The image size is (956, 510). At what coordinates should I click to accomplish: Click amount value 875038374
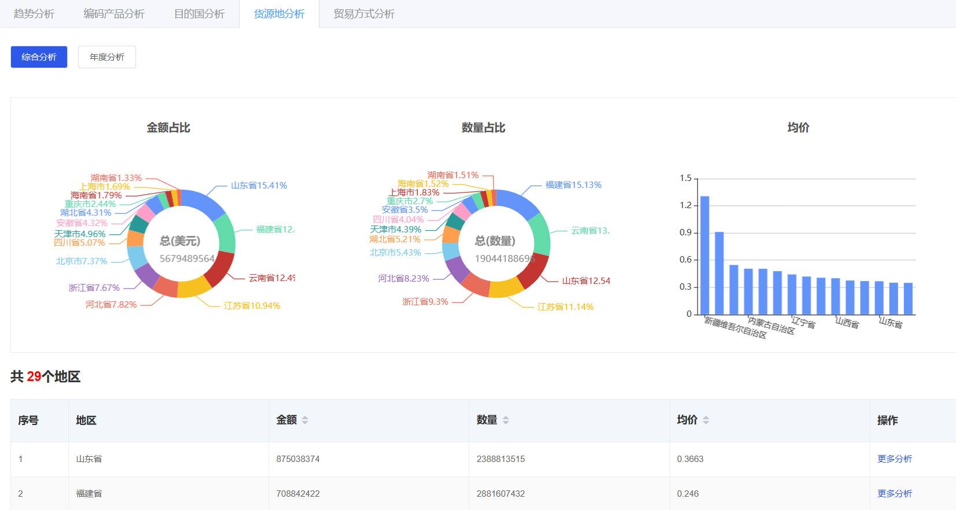click(298, 459)
